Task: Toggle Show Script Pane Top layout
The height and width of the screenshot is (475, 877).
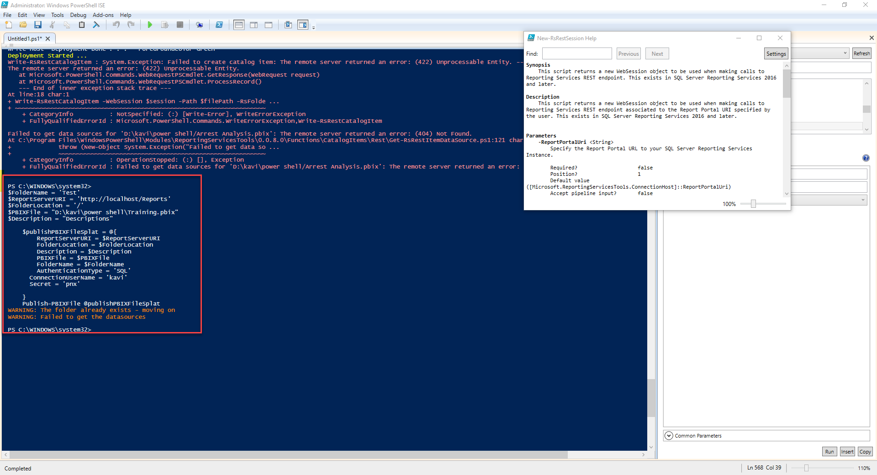Action: coord(239,25)
